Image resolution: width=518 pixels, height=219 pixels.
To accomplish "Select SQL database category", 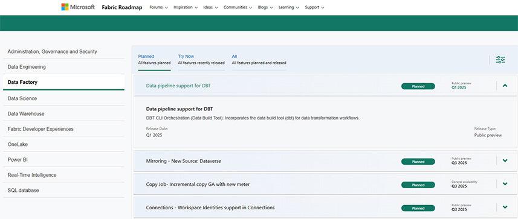I will coord(63,190).
